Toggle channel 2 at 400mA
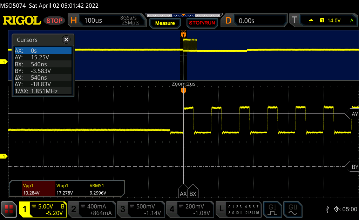 pos(92,209)
